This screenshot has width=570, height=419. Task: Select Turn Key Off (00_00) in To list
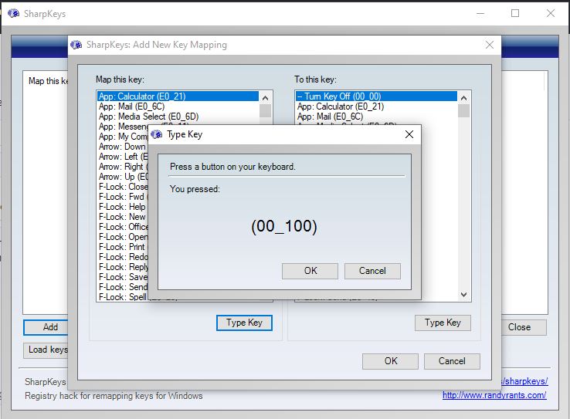(376, 96)
